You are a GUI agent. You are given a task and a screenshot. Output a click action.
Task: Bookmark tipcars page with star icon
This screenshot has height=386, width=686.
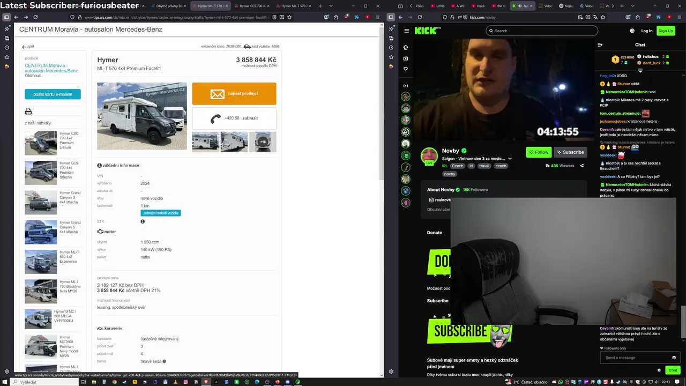click(x=289, y=17)
